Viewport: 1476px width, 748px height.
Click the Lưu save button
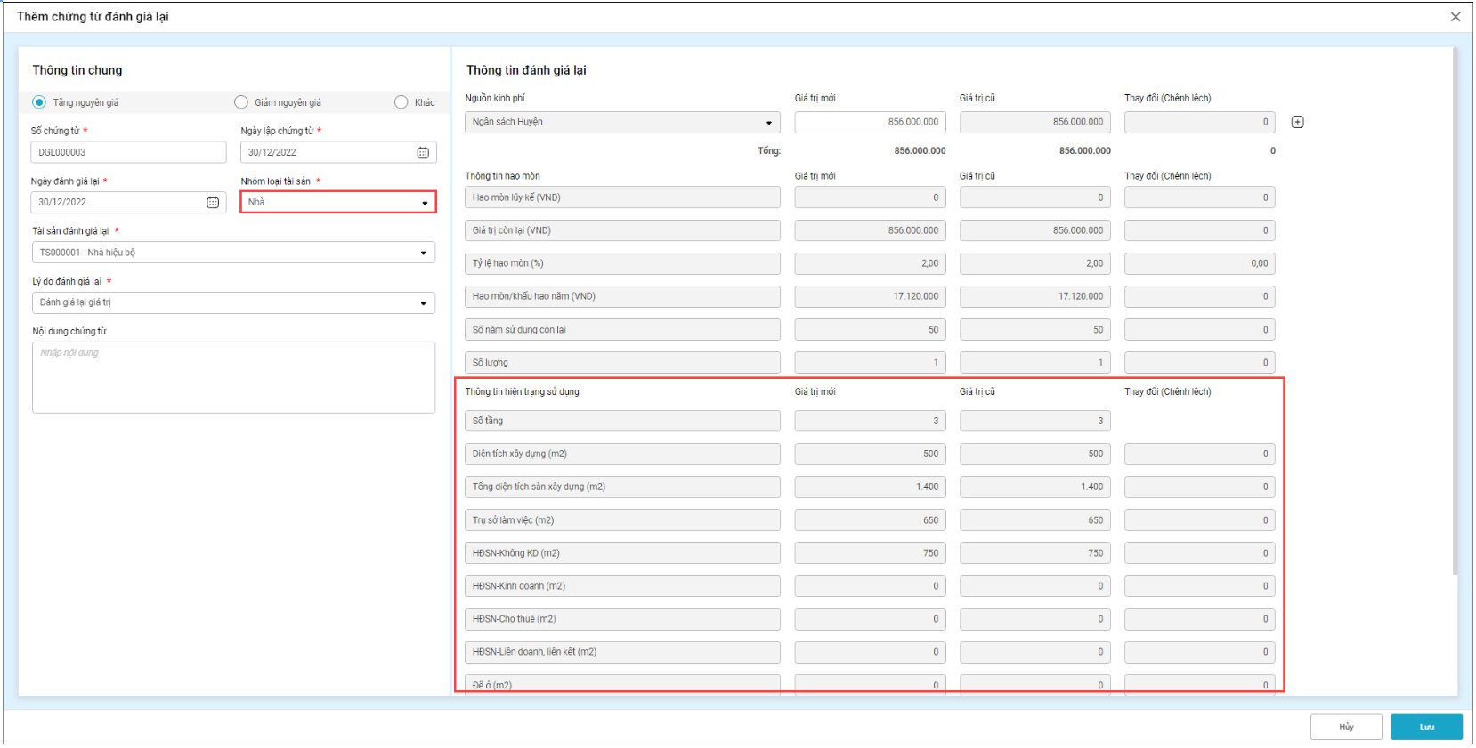[x=1426, y=727]
